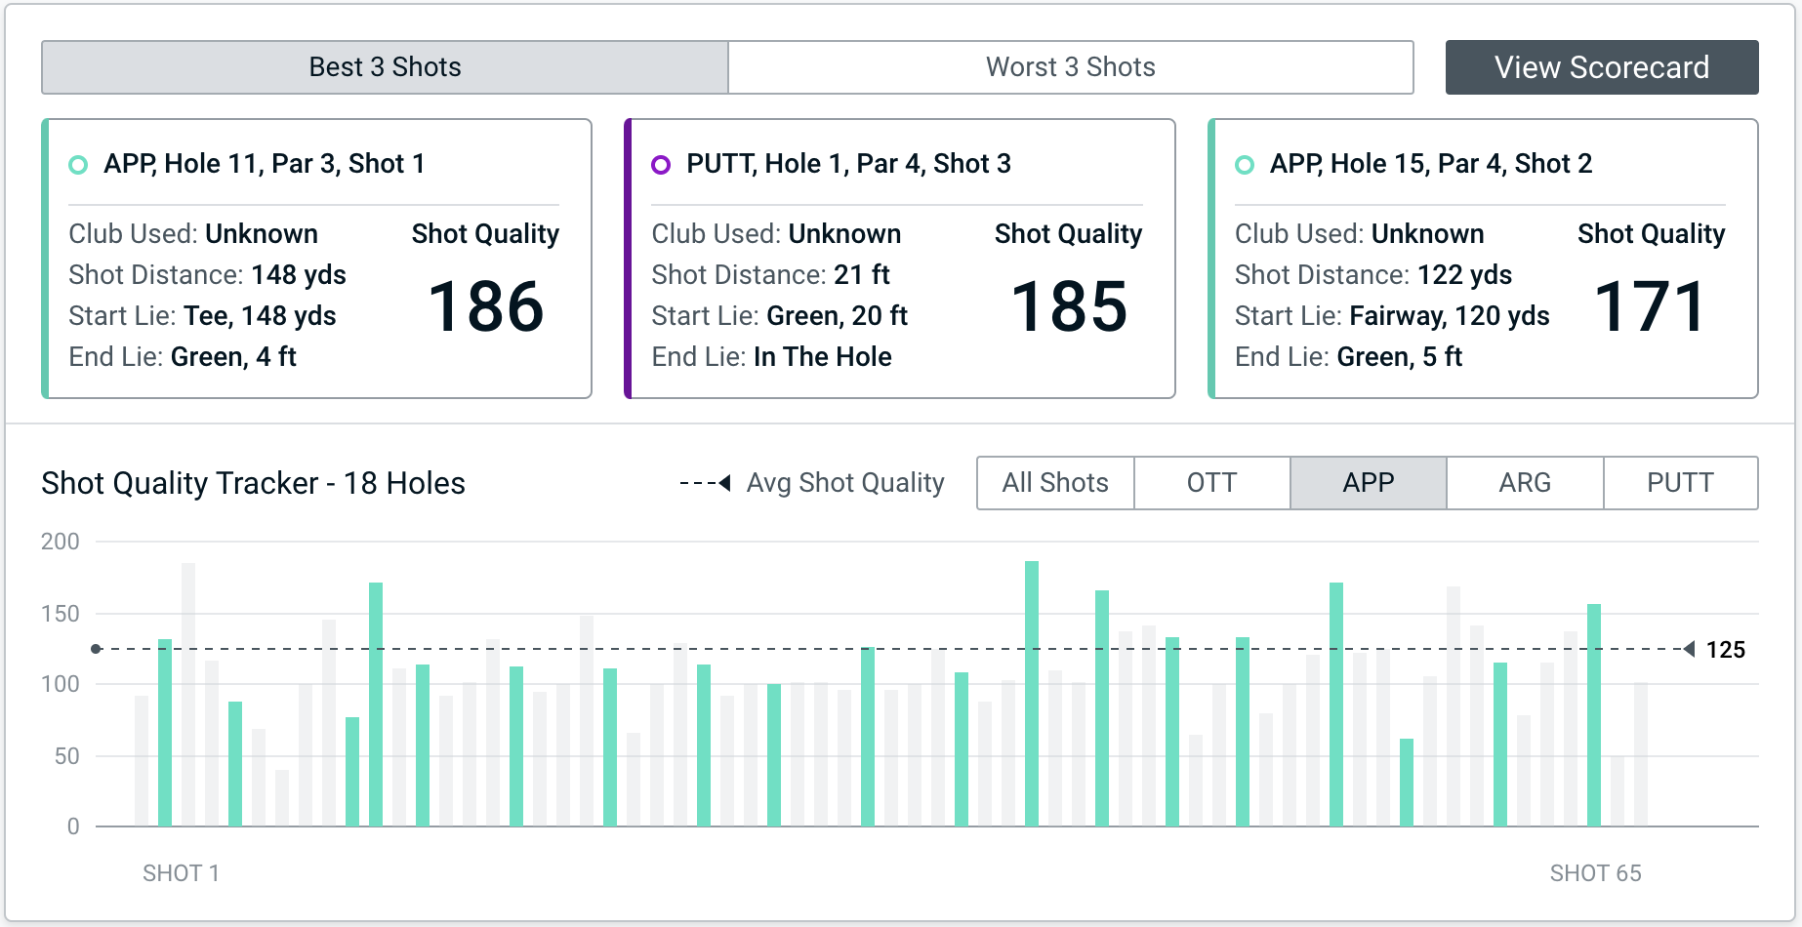Click purple circle icon on PUTT card
Image resolution: width=1802 pixels, height=927 pixels.
(x=661, y=165)
